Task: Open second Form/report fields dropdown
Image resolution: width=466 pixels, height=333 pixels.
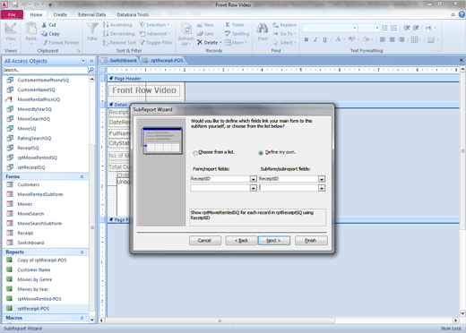Action: pos(254,188)
